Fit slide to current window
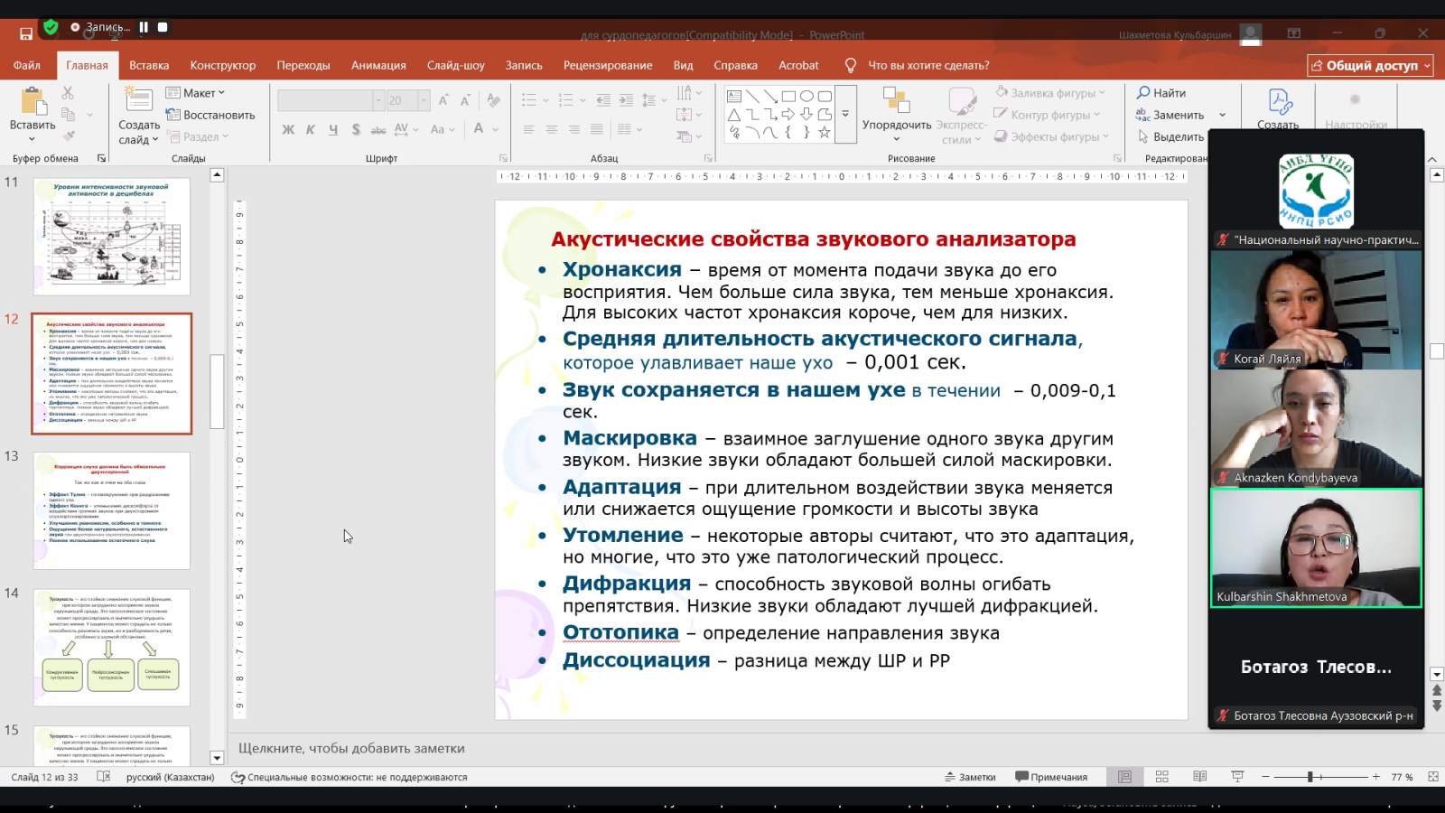1445x813 pixels. pyautogui.click(x=1433, y=777)
